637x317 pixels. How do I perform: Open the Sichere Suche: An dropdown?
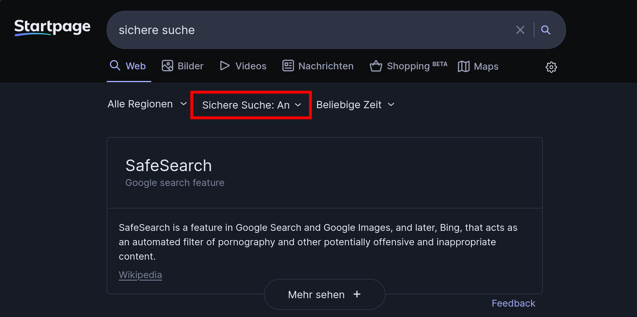(x=251, y=105)
